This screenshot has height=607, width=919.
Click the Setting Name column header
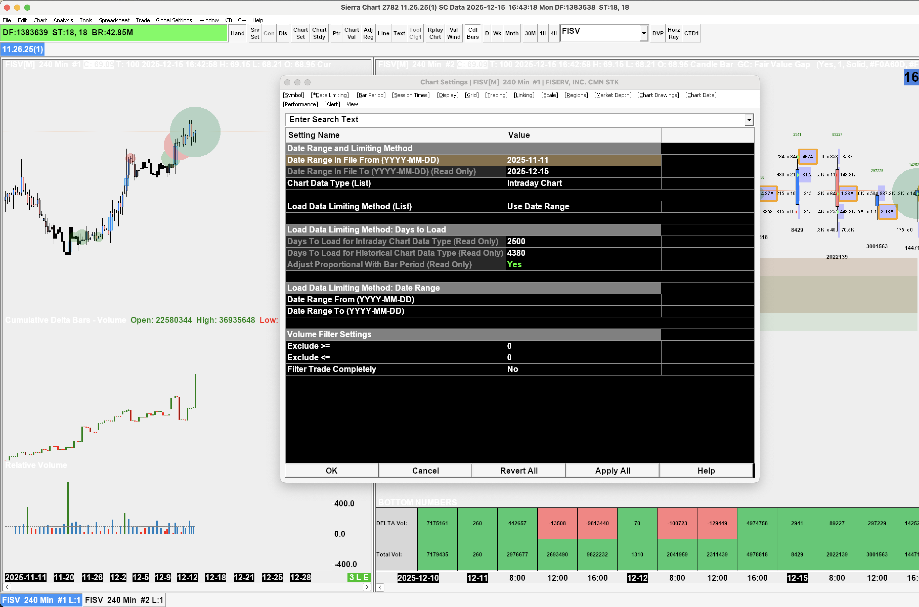coord(396,135)
